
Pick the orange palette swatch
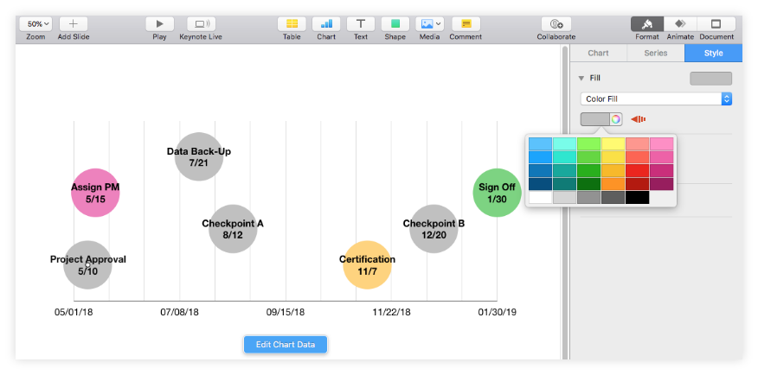click(x=613, y=184)
